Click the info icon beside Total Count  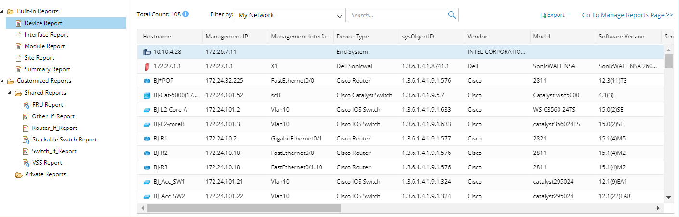point(186,14)
